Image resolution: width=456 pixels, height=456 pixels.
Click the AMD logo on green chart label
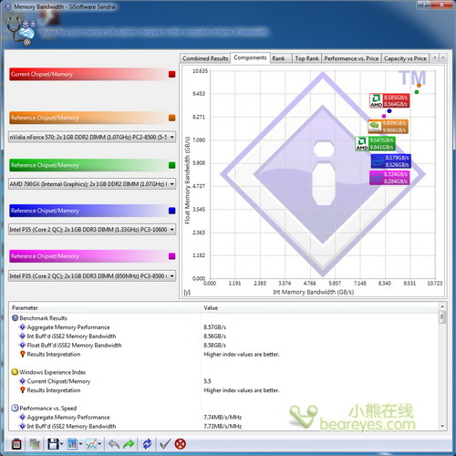(x=362, y=143)
